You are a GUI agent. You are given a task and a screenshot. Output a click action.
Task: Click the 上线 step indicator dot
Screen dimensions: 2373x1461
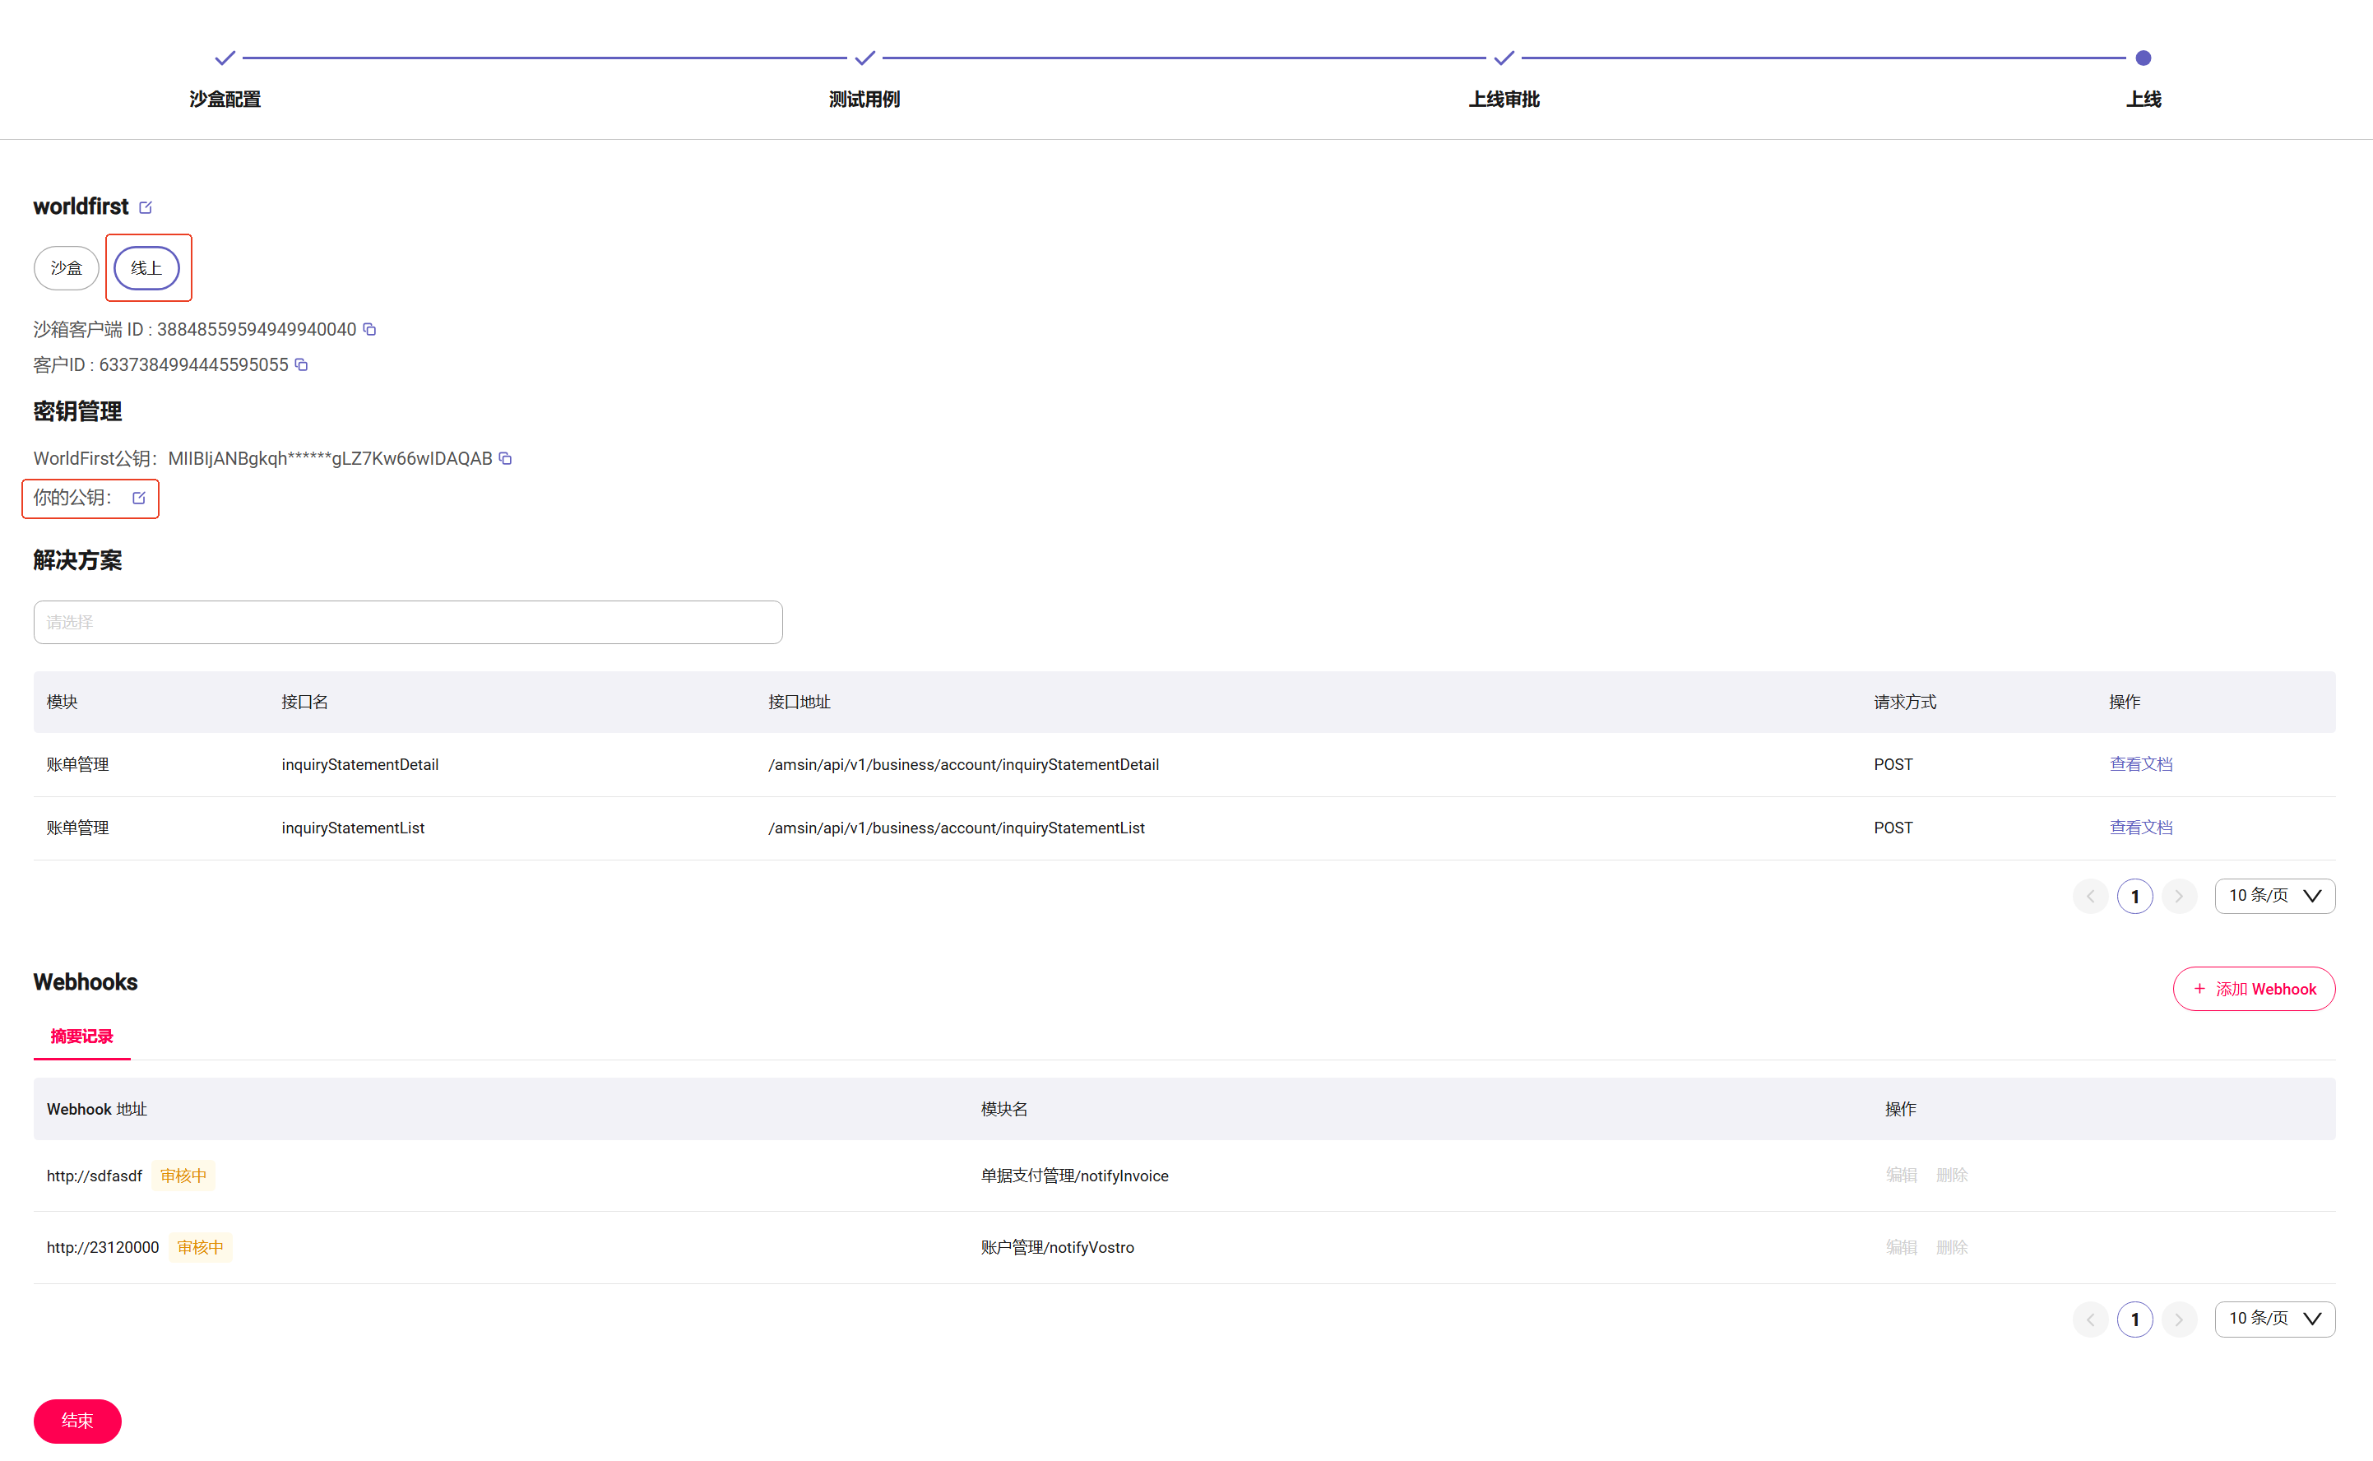pos(2142,58)
